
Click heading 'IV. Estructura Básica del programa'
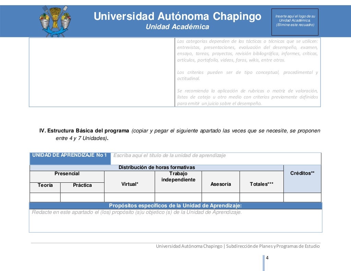(x=84, y=131)
